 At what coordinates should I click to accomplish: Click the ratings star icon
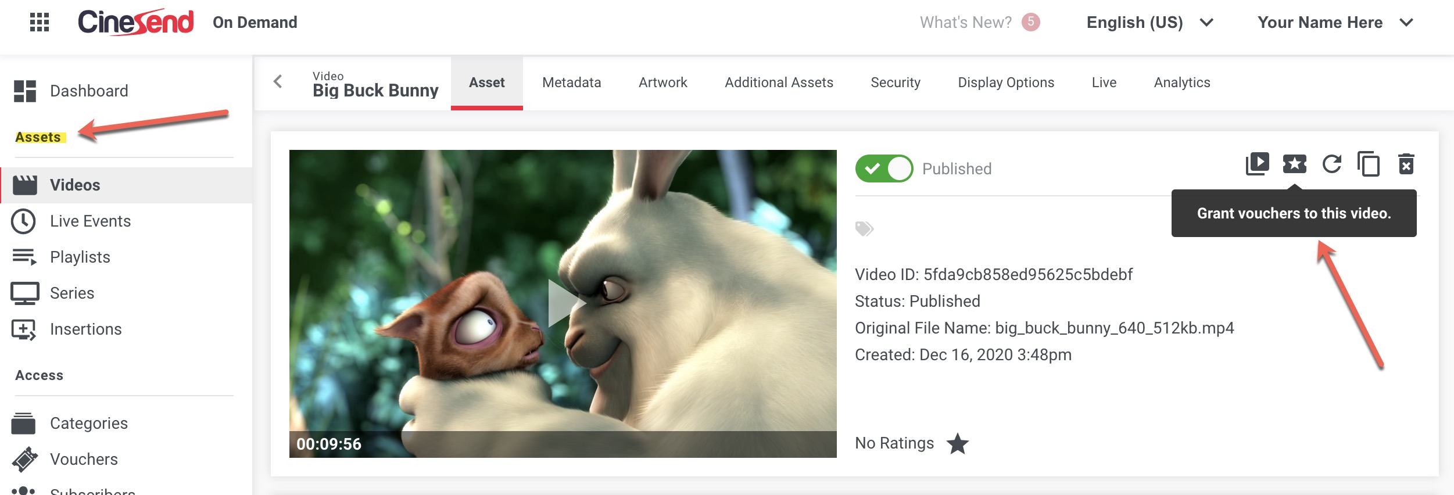(x=957, y=444)
